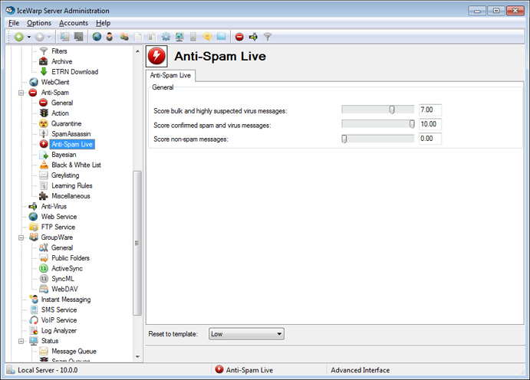Open Black & White List item
This screenshot has width=530, height=380.
[x=76, y=165]
